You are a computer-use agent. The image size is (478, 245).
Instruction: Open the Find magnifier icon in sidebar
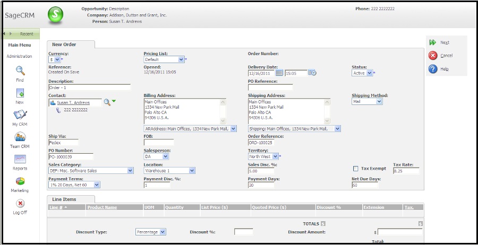point(20,71)
